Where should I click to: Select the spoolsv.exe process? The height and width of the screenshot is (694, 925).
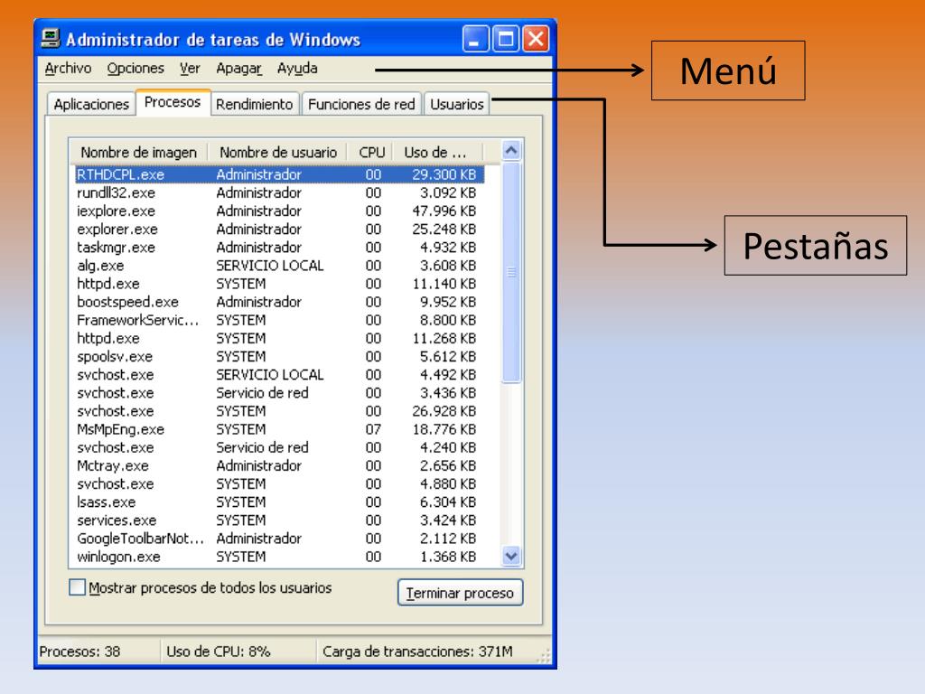(280, 357)
